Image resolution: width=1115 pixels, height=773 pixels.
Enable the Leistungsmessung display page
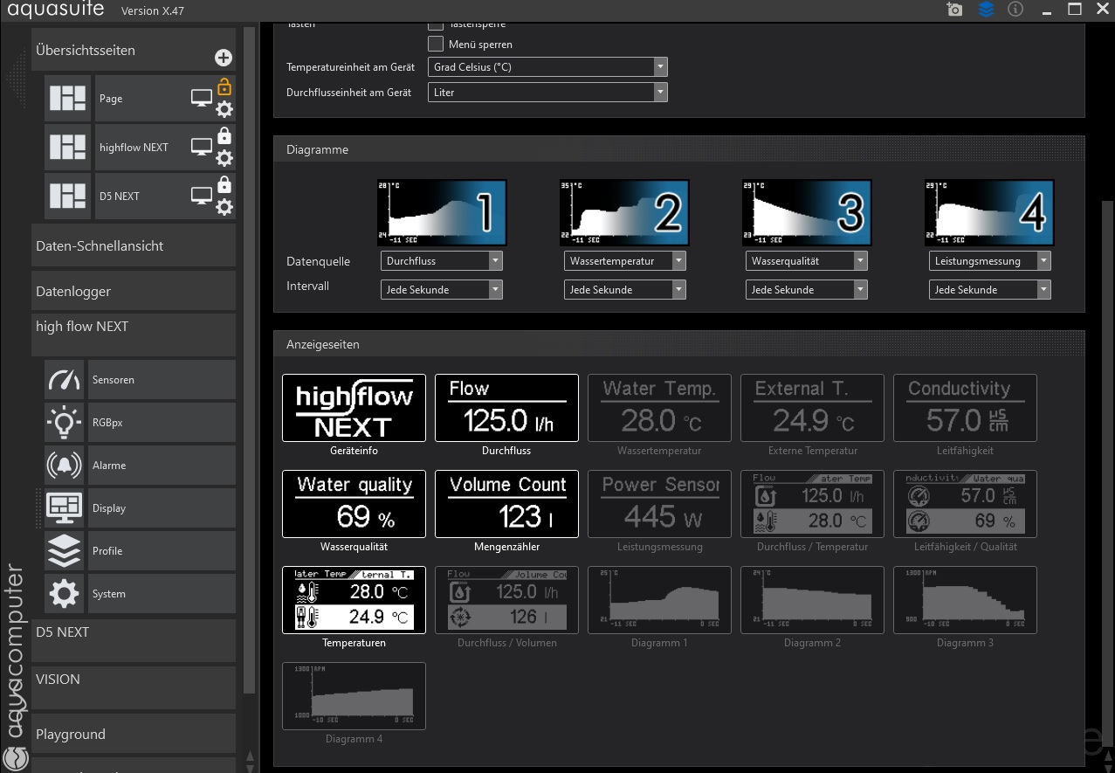[x=660, y=504]
